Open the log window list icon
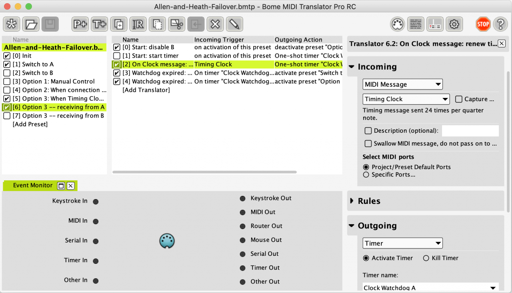The image size is (512, 293). (416, 24)
